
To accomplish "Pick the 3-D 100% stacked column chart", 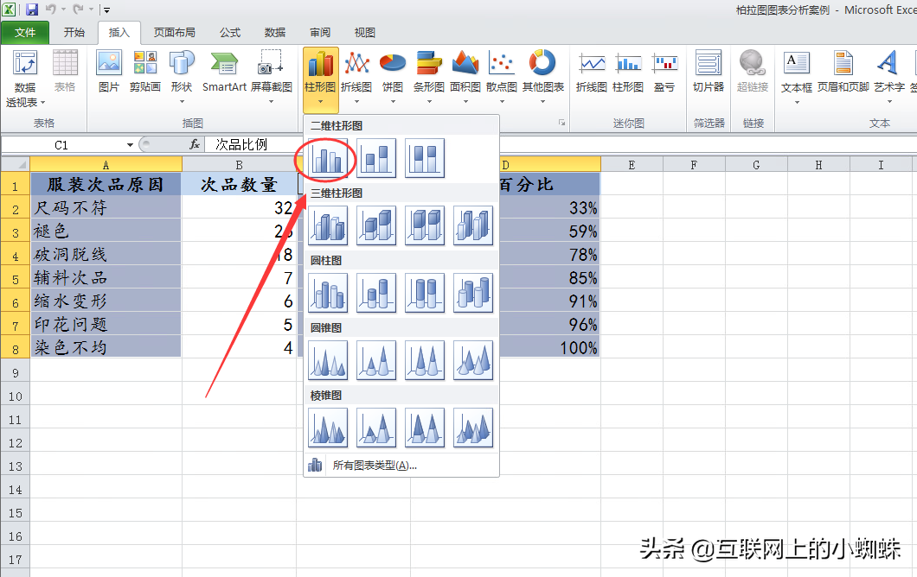I will coord(425,225).
